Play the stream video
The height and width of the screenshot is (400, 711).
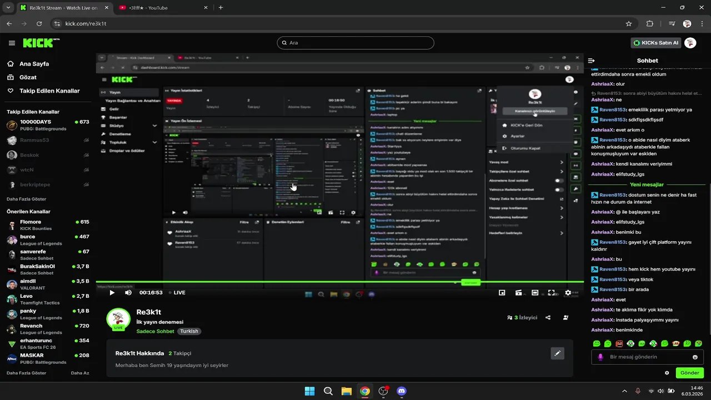click(112, 293)
